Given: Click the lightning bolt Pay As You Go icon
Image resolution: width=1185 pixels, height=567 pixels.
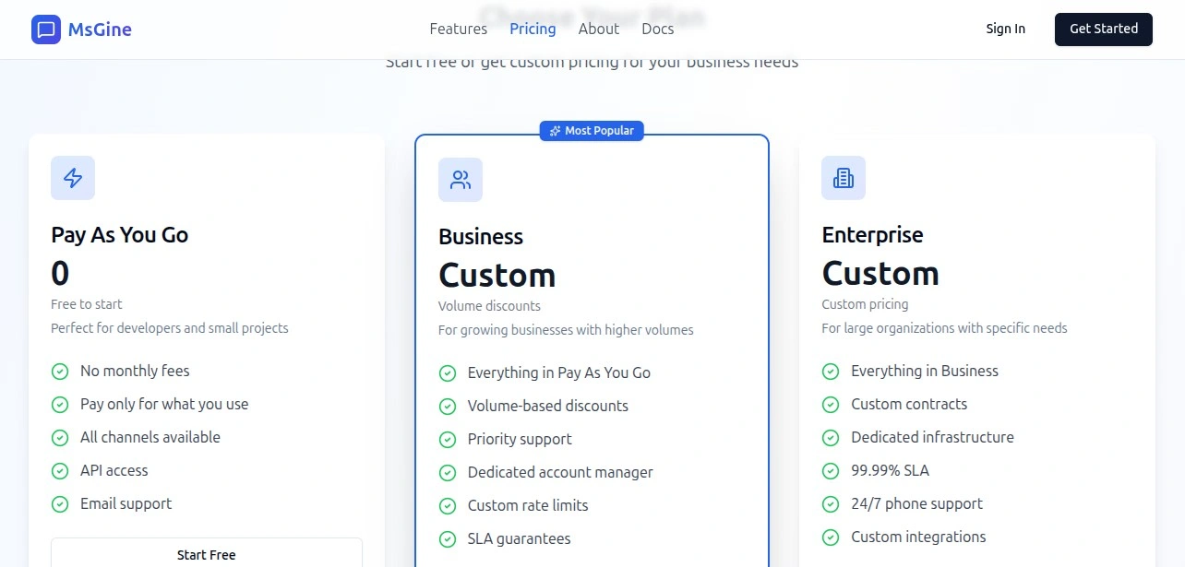Looking at the screenshot, I should coord(73,178).
